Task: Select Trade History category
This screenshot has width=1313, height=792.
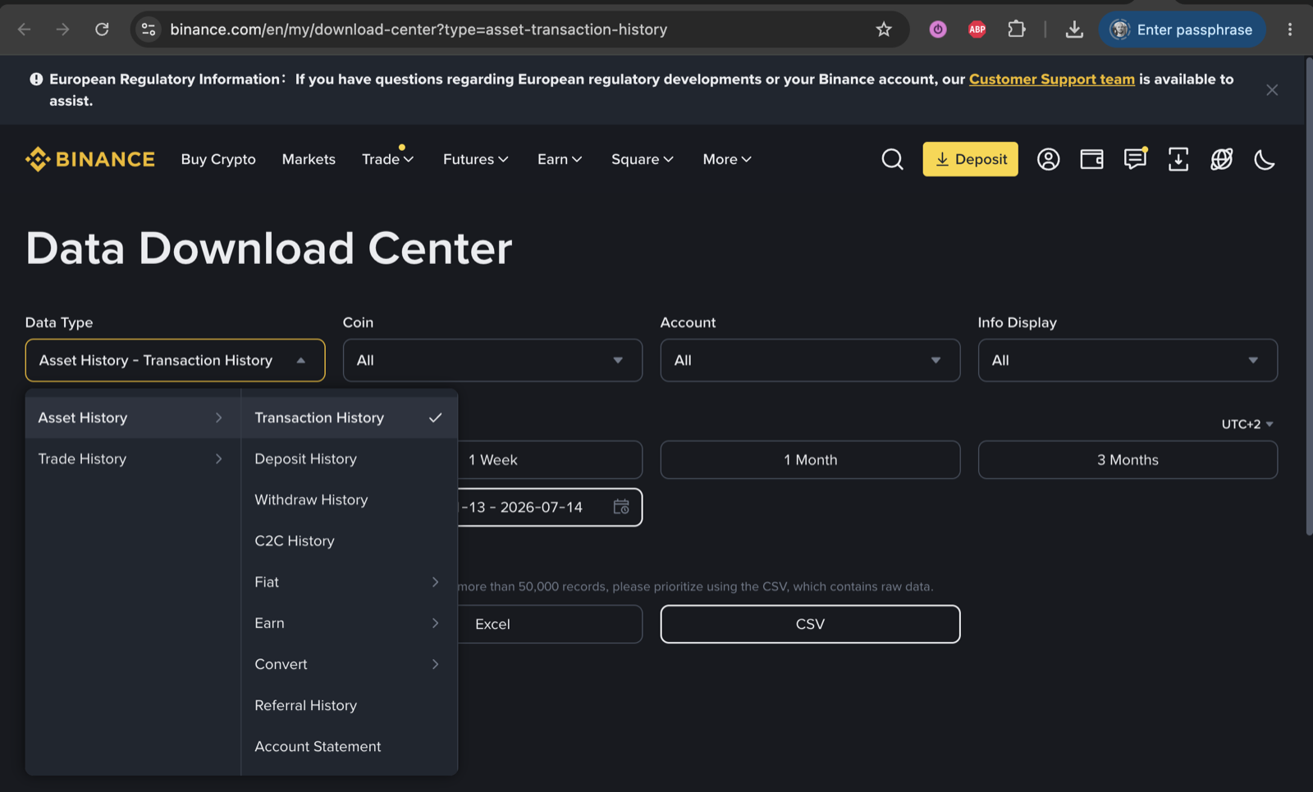Action: pos(133,458)
